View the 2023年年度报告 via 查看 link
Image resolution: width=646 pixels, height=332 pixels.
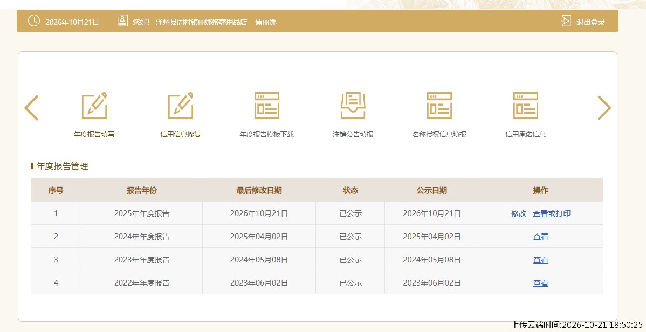pos(540,260)
